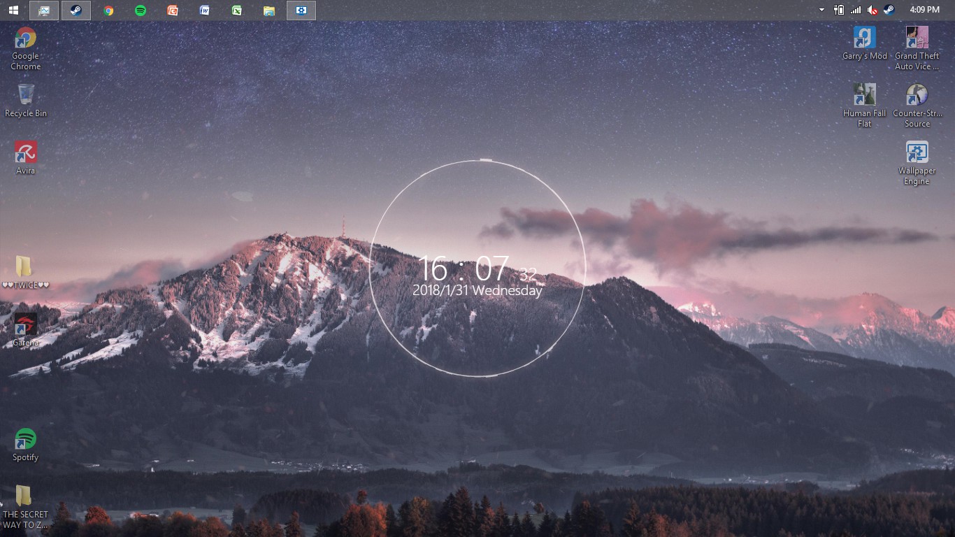Click the battery power tray icon
The image size is (955, 537).
[x=839, y=10]
